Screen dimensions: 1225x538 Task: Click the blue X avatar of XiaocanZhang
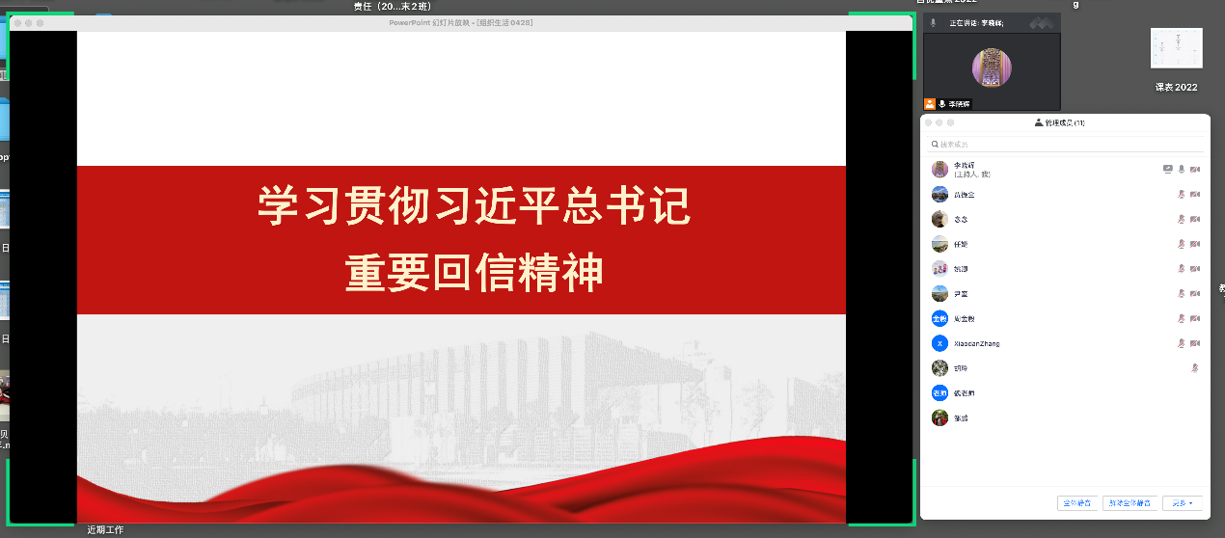(x=939, y=343)
